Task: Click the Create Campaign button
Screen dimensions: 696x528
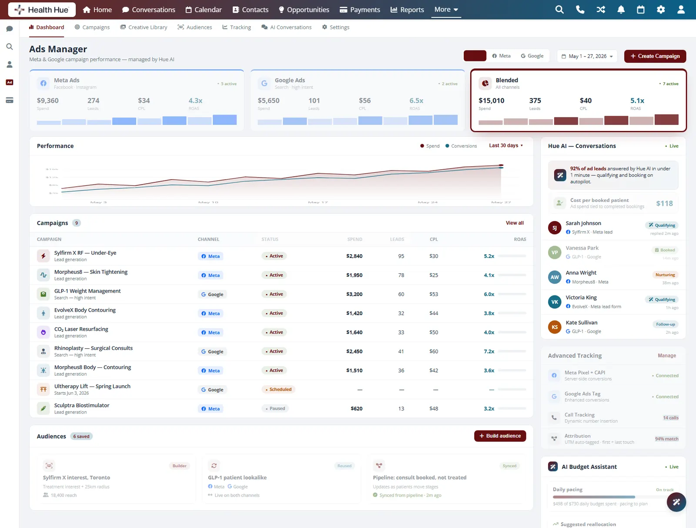Action: pos(655,56)
